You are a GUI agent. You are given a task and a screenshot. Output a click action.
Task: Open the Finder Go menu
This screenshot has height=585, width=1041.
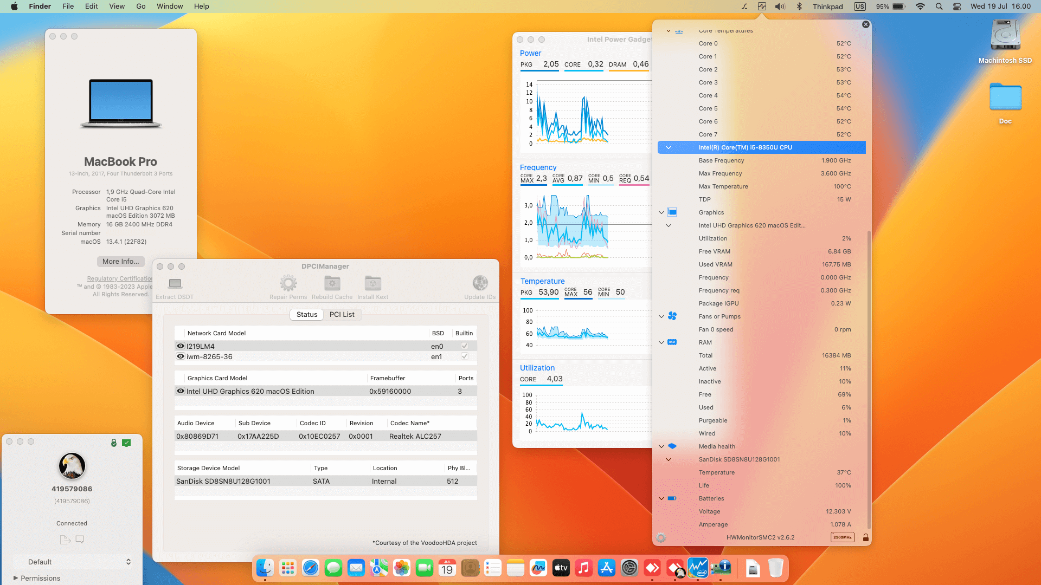click(x=140, y=6)
